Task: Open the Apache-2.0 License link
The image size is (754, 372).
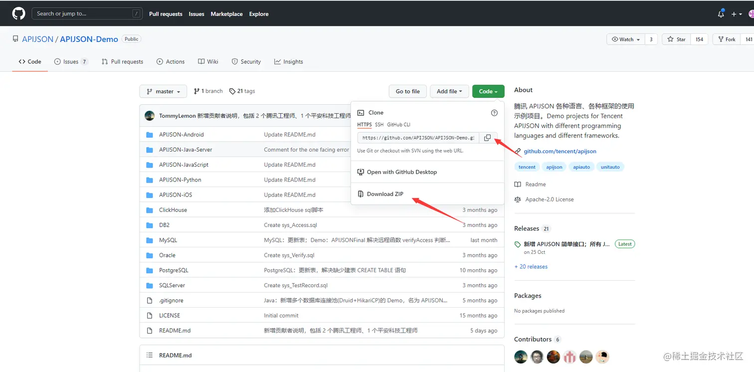Action: pyautogui.click(x=544, y=199)
